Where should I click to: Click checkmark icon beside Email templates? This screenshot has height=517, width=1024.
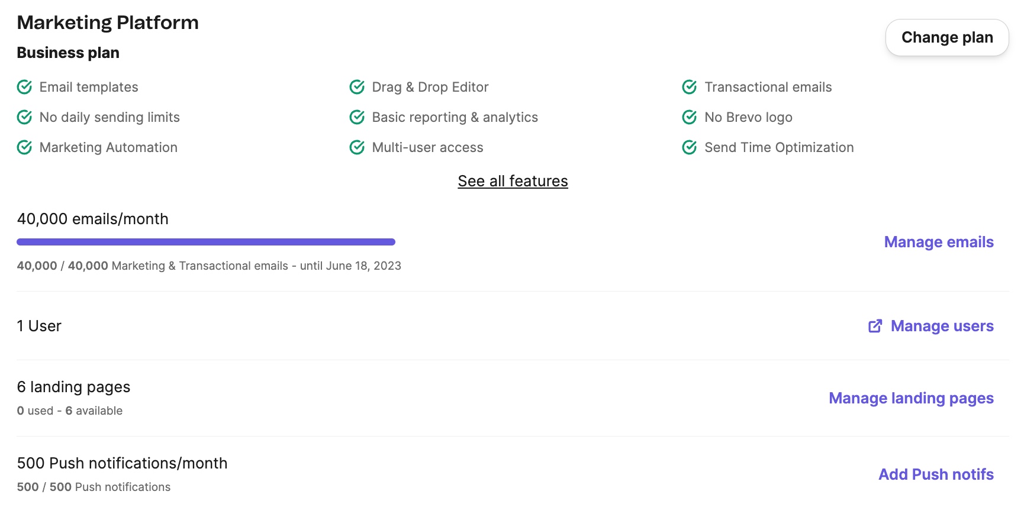pyautogui.click(x=24, y=87)
